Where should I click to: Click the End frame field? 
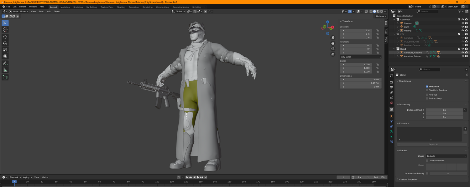pos(379,177)
